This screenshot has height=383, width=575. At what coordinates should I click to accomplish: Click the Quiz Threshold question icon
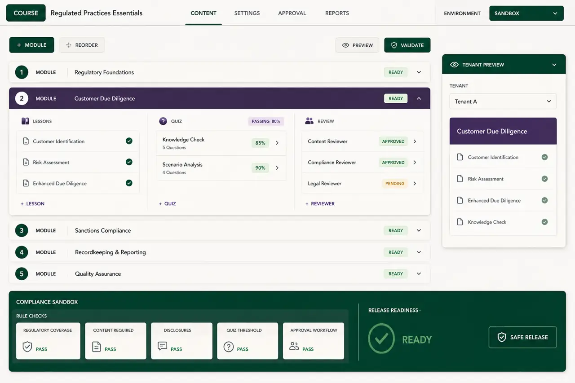pos(229,347)
